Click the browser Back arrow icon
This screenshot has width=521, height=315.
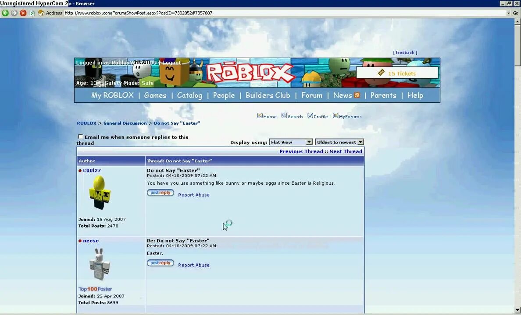(5, 13)
